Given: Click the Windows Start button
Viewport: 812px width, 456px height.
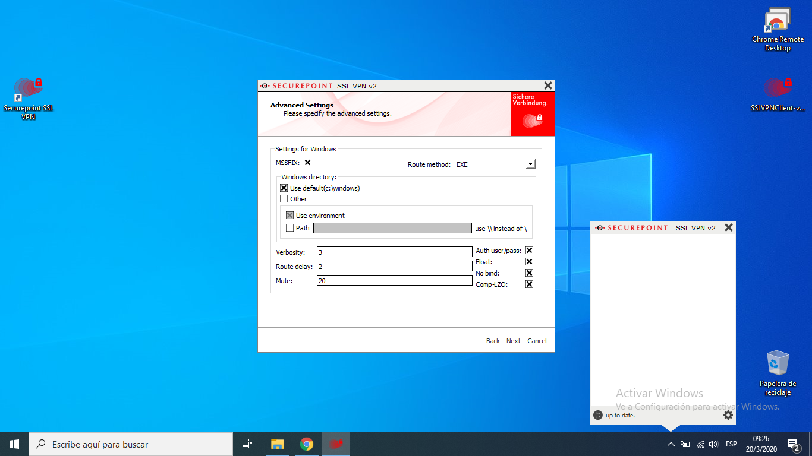Looking at the screenshot, I should coord(14,444).
